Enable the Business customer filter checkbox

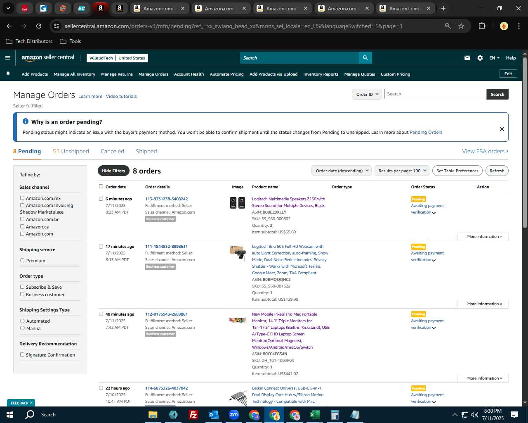click(x=22, y=294)
